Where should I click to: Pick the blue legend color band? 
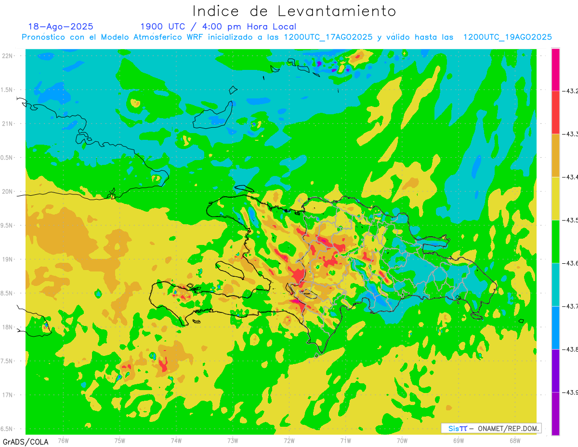click(555, 327)
